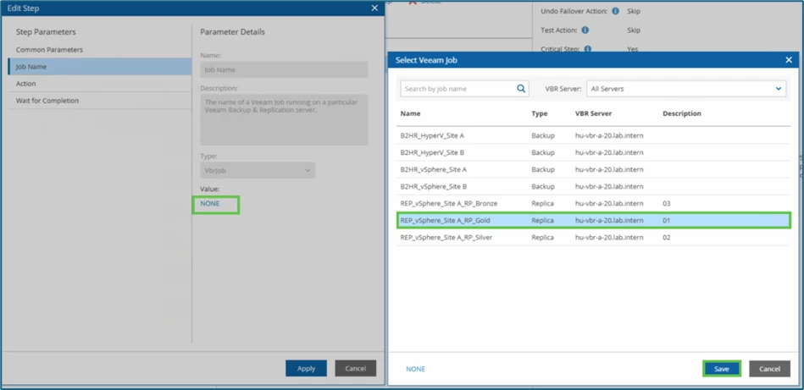Screen dimensions: 804x390
Task: Select the Action step parameter
Action: click(x=26, y=84)
